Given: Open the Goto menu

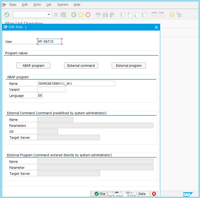Looking at the screenshot, I should [37, 5].
